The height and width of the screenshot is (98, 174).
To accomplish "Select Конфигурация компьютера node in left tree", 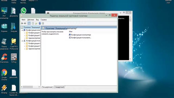I will 33,30.
